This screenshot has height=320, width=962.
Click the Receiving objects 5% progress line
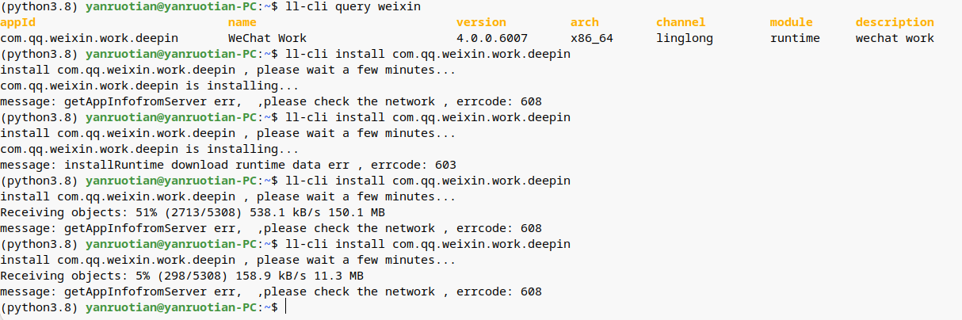point(182,276)
